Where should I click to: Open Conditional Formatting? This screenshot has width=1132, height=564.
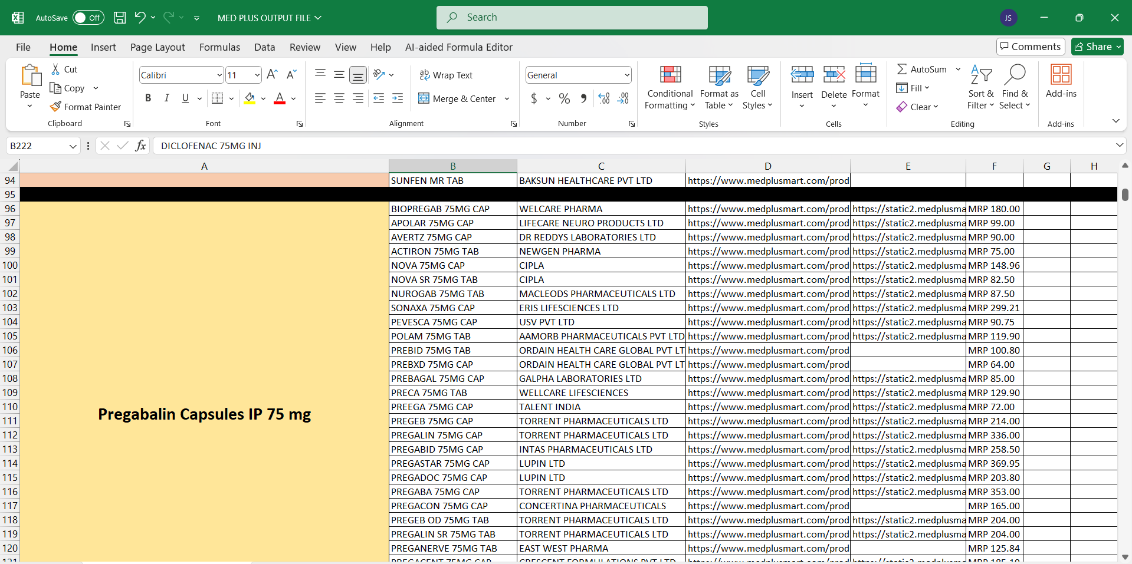670,88
